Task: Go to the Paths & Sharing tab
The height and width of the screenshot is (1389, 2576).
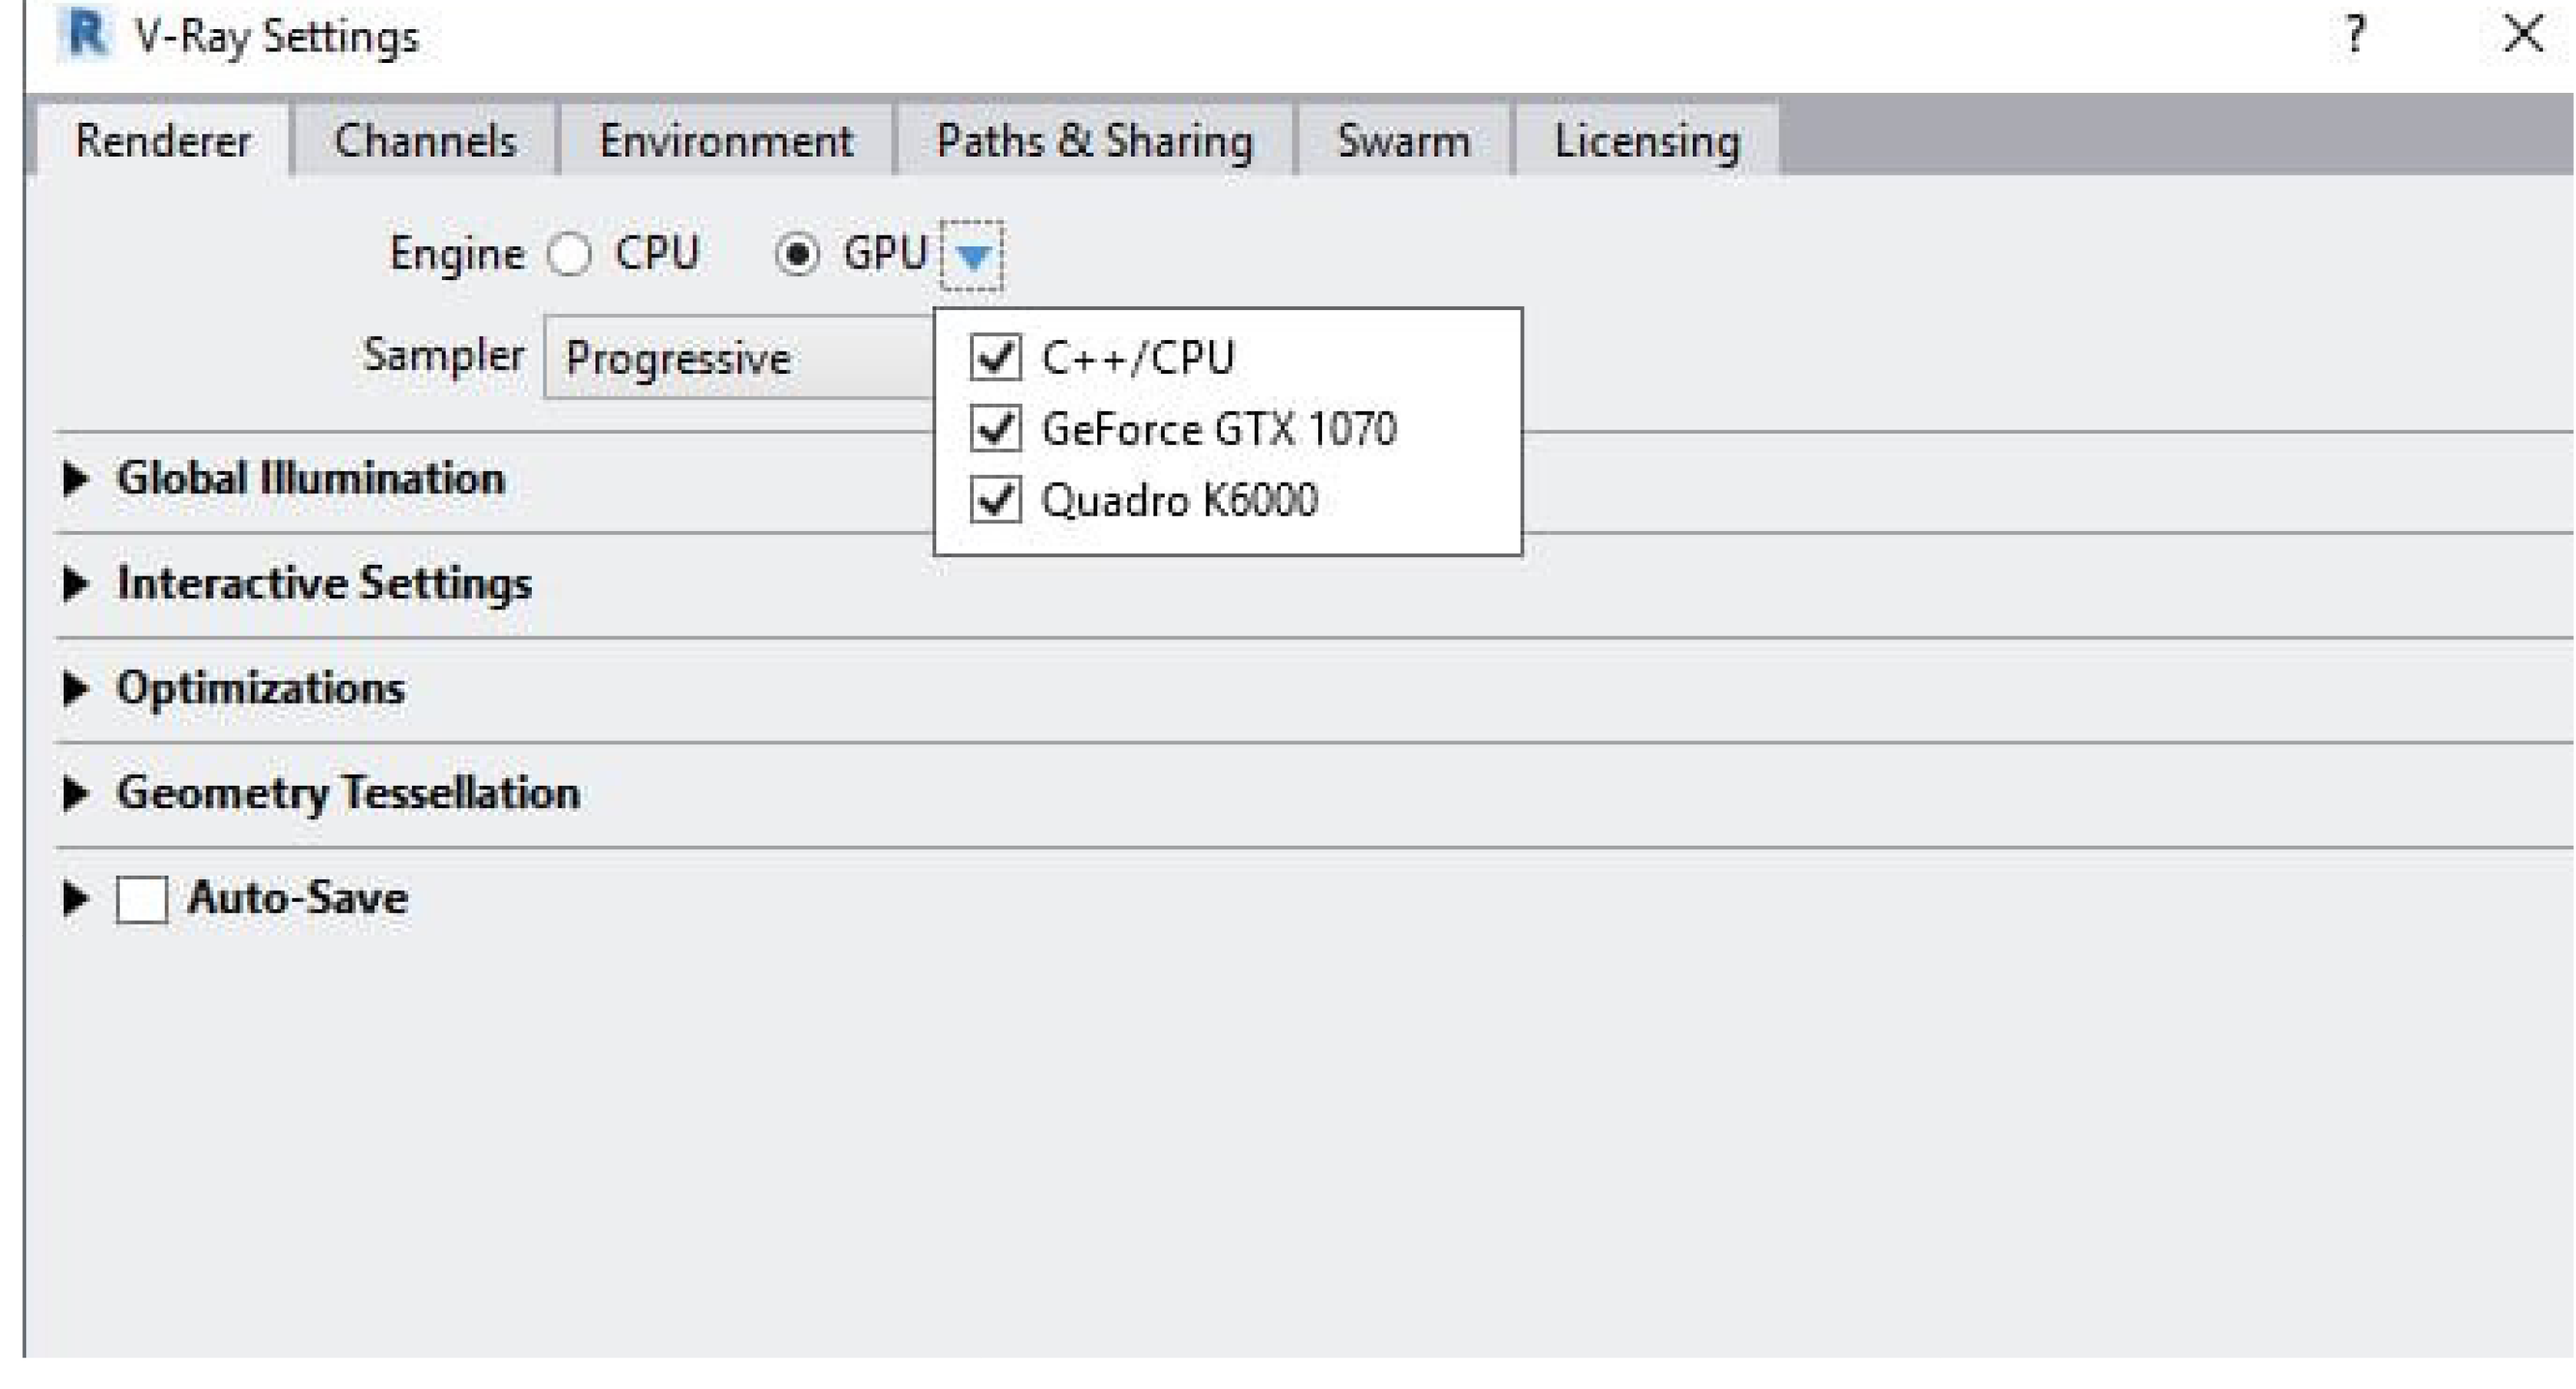Action: pyautogui.click(x=1094, y=140)
